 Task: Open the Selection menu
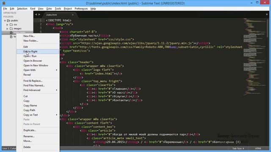(22, 8)
